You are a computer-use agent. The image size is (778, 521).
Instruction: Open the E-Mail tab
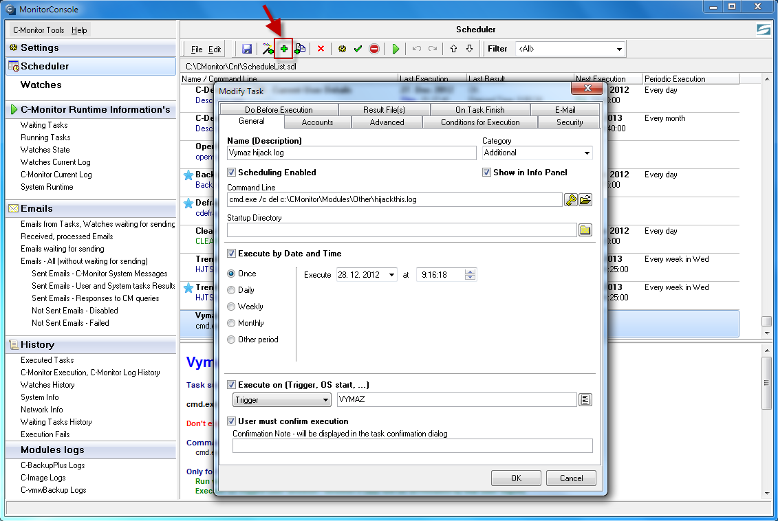(x=565, y=110)
